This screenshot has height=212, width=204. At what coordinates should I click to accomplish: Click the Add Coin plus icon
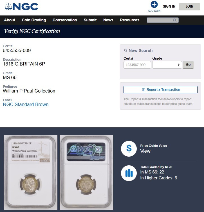coord(154,4)
